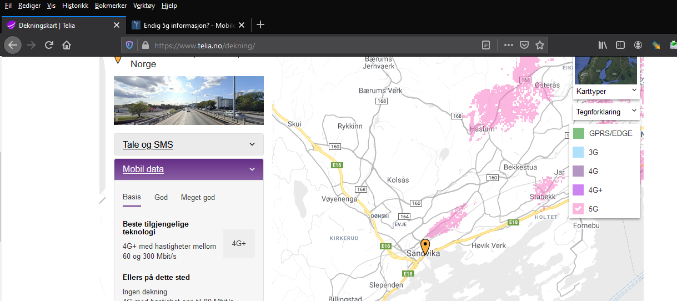Open the Rediger menu

29,6
